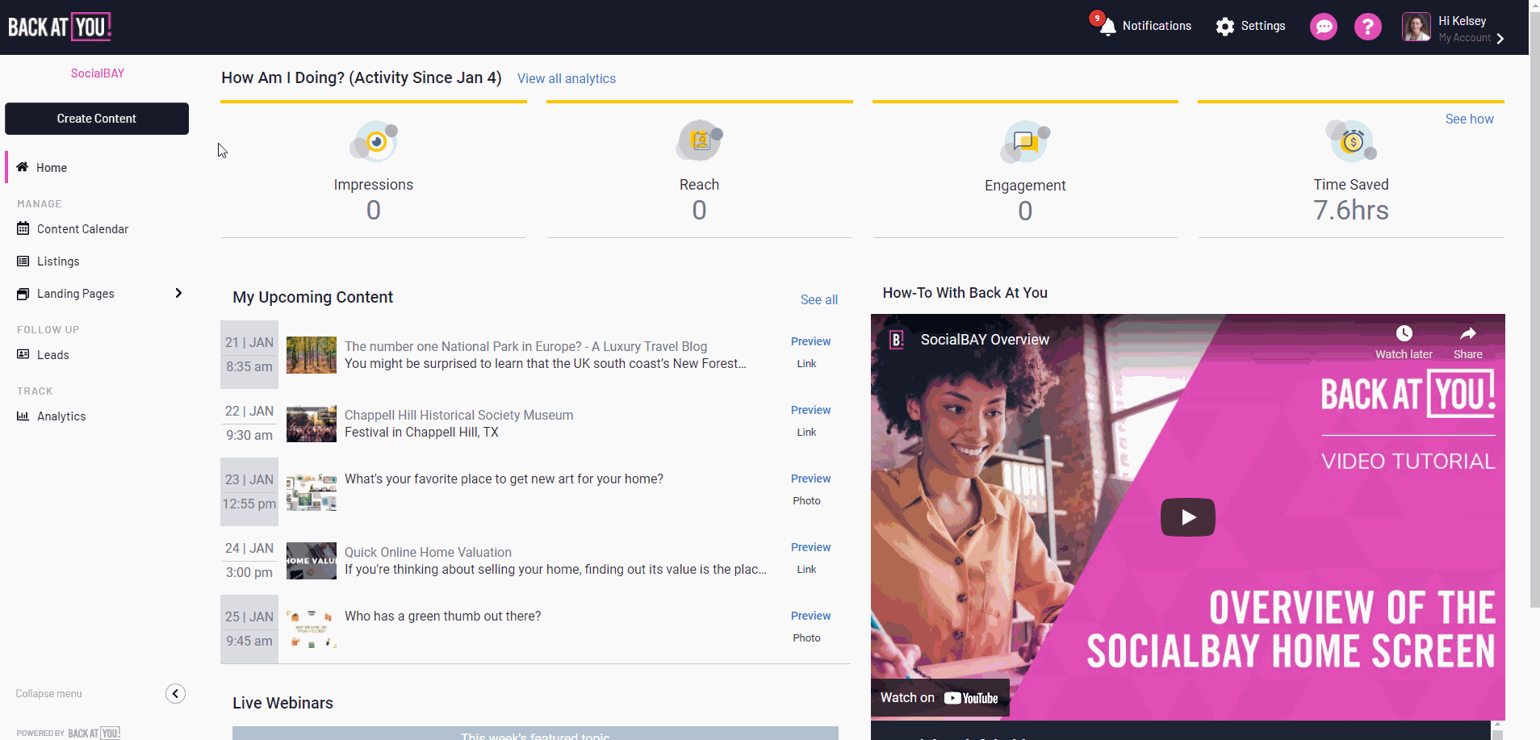1540x740 pixels.
Task: Expand the My Account chevron
Action: tap(1500, 39)
